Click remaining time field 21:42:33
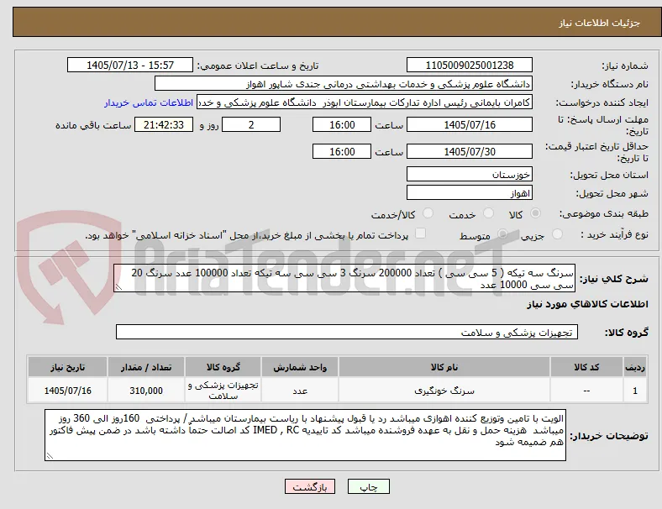Screen dimensions: 662x509 tap(164, 125)
